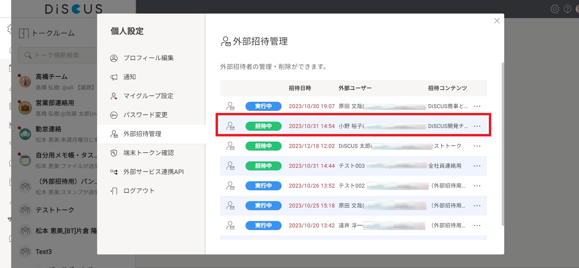Click the date 2023/12/18 12:02
Viewport: 579px width, 268px height.
coord(312,146)
